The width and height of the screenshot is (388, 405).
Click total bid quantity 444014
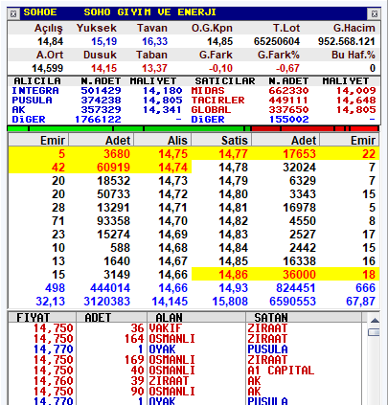110,288
